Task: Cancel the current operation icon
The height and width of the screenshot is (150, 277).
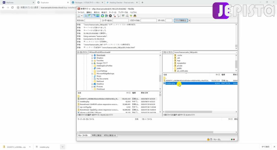Action: pos(110,16)
